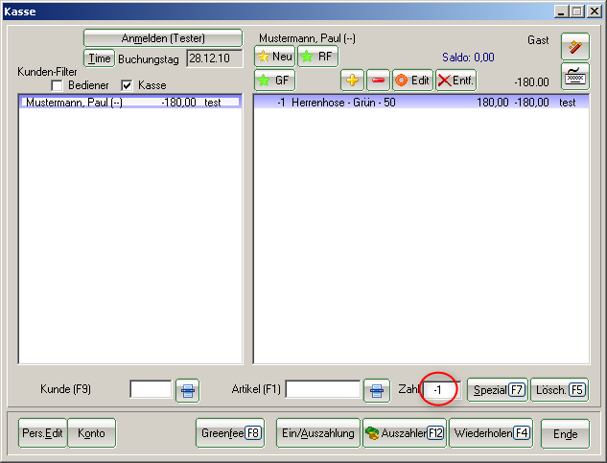This screenshot has width=607, height=463.
Task: Click the yellow plus button
Action: 352,81
